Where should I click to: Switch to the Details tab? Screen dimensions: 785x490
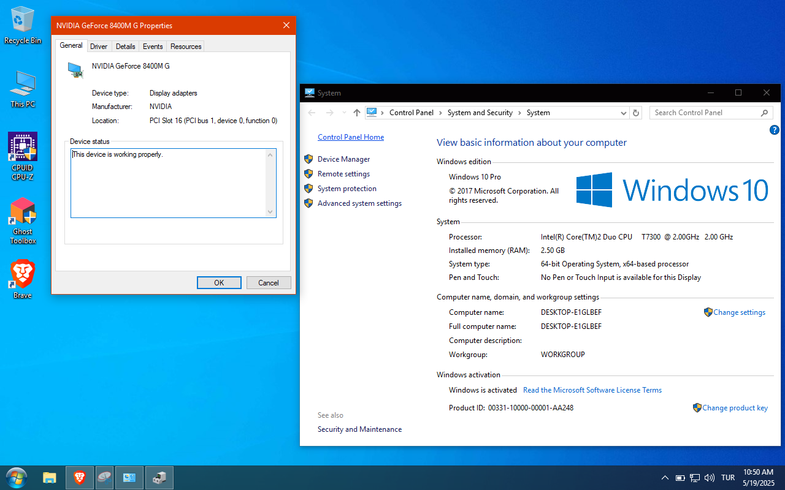126,47
